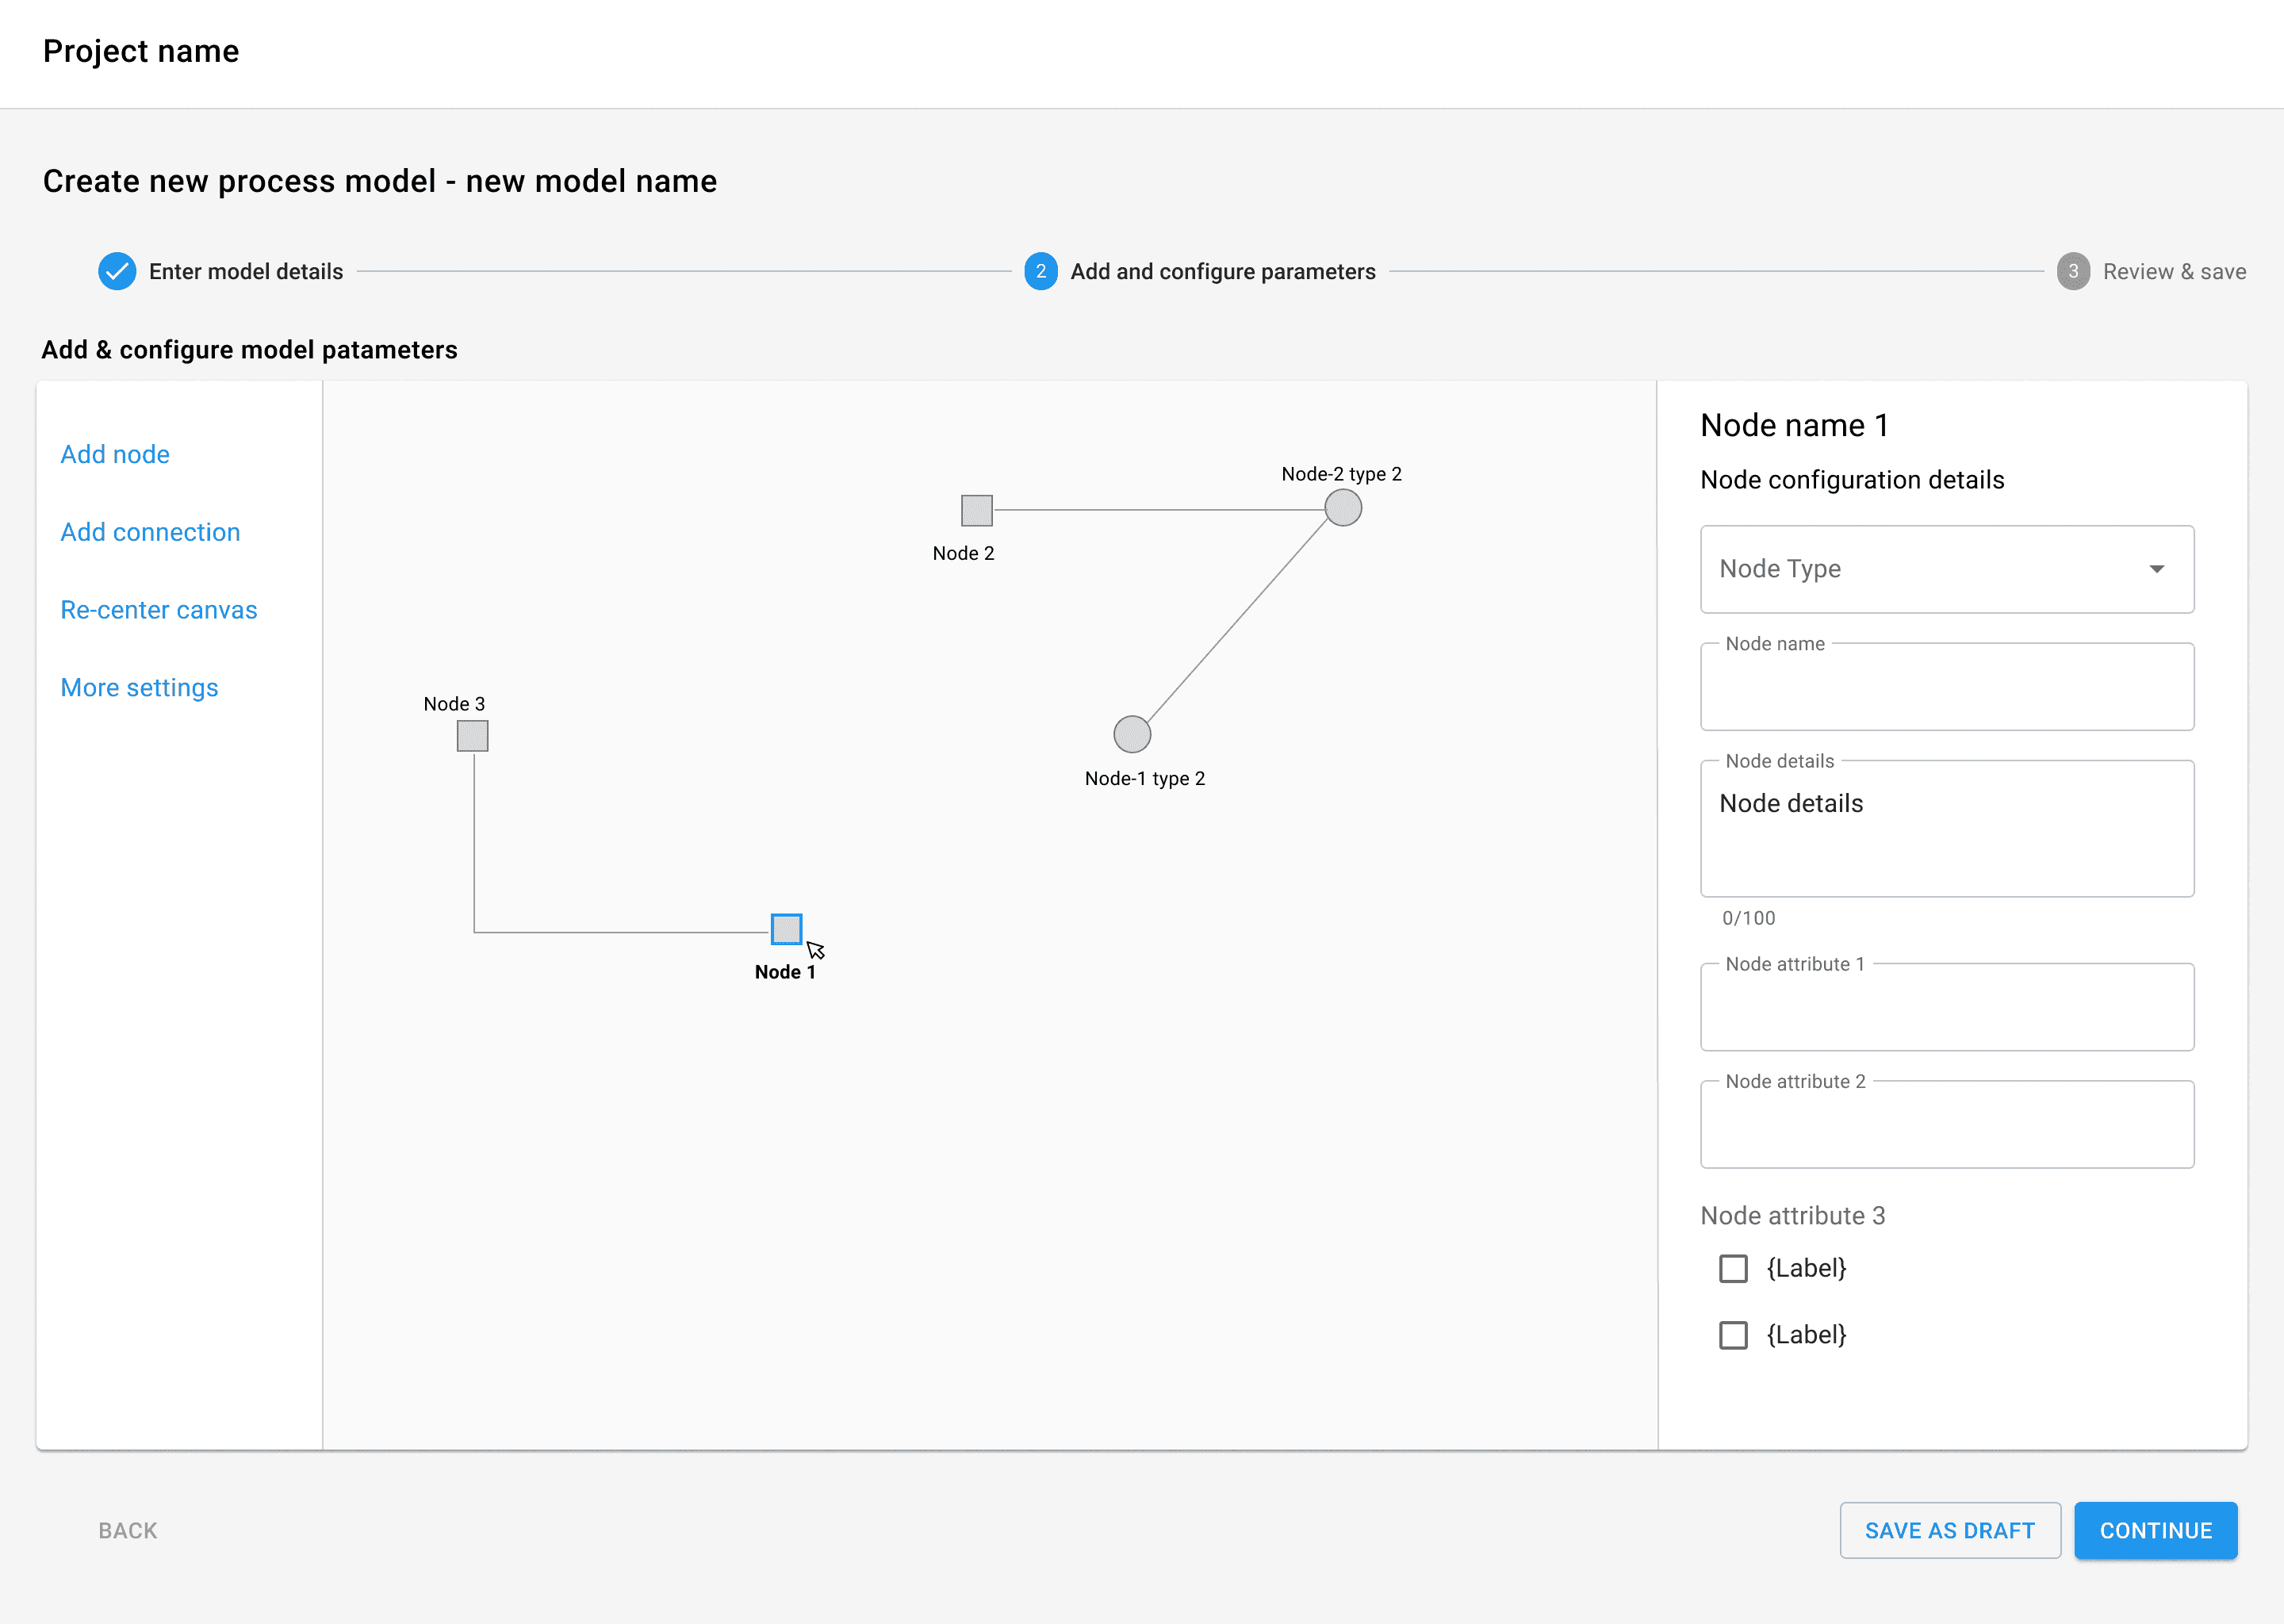2284x1624 pixels.
Task: Click the step 3 circle indicator
Action: [x=2073, y=271]
